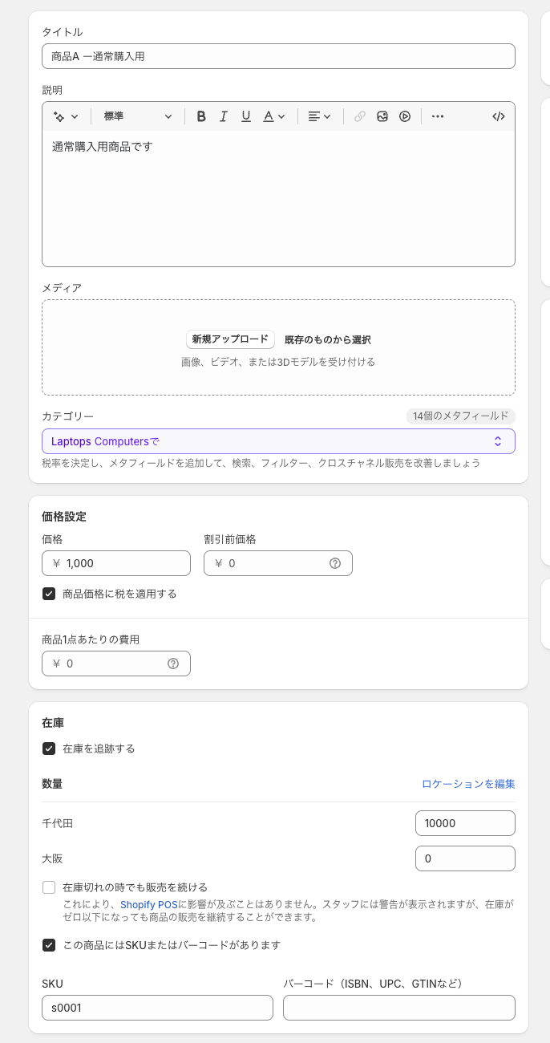Insert an image into the description
550x1043 pixels.
pyautogui.click(x=382, y=116)
